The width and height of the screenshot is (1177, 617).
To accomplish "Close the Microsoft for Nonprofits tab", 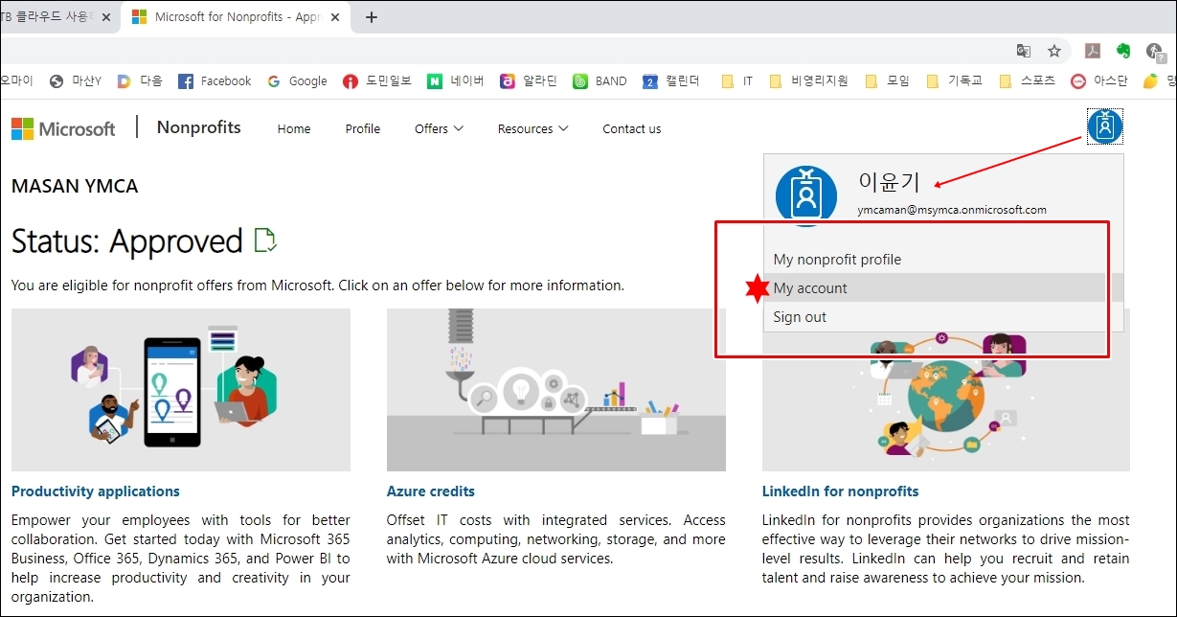I will tap(337, 17).
